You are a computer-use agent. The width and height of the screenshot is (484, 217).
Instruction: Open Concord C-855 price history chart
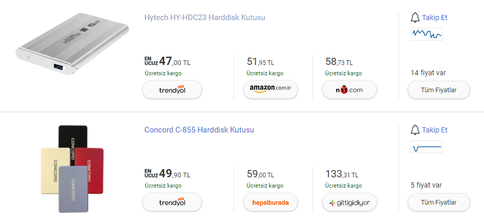coord(427,147)
